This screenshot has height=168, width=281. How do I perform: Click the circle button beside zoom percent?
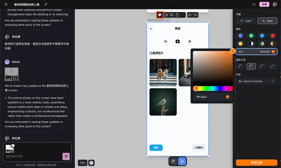92,163
